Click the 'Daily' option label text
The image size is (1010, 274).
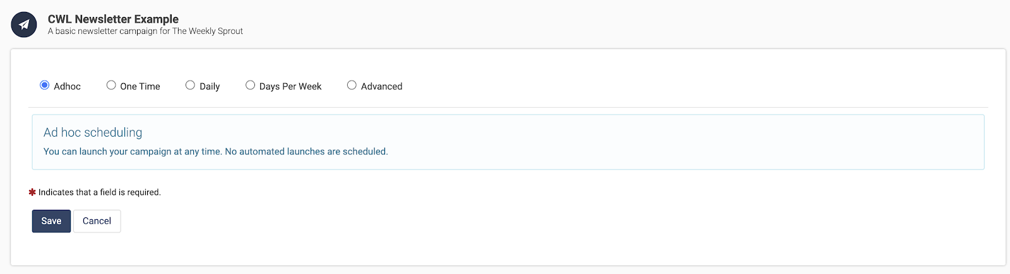210,86
